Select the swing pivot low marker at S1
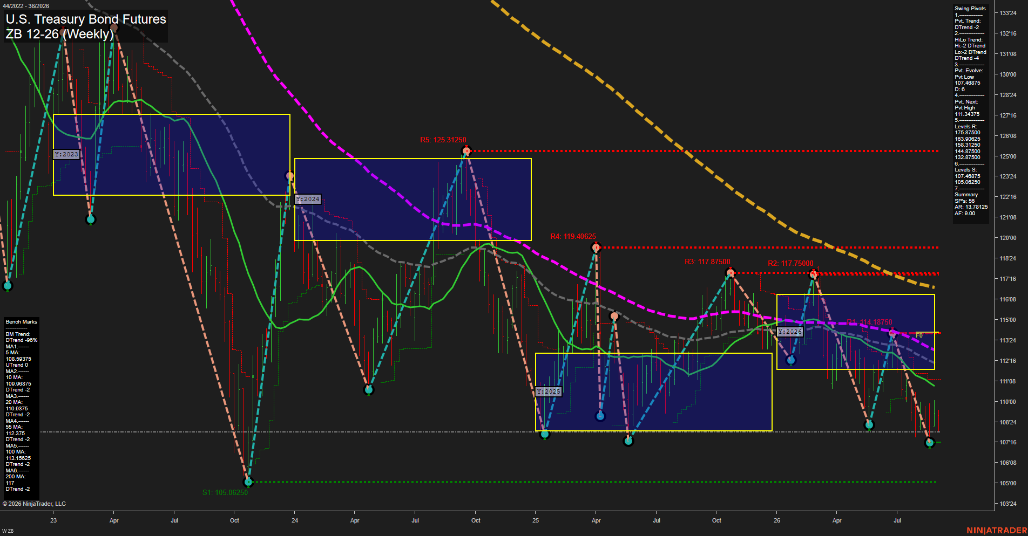 248,482
